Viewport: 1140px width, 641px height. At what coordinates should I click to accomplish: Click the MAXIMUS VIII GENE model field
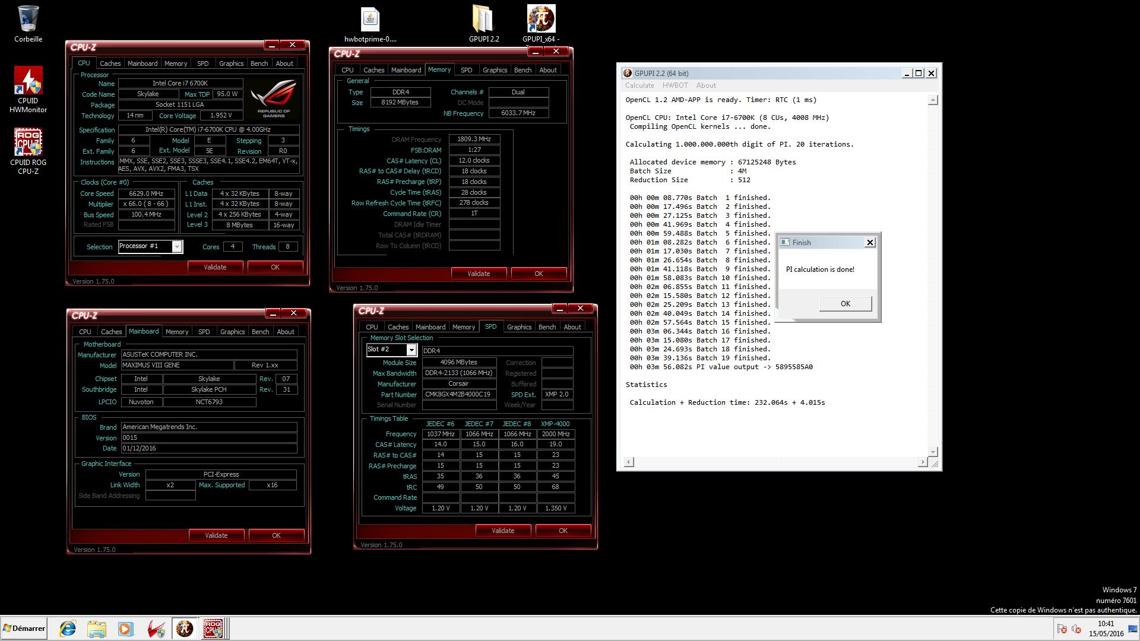(177, 366)
